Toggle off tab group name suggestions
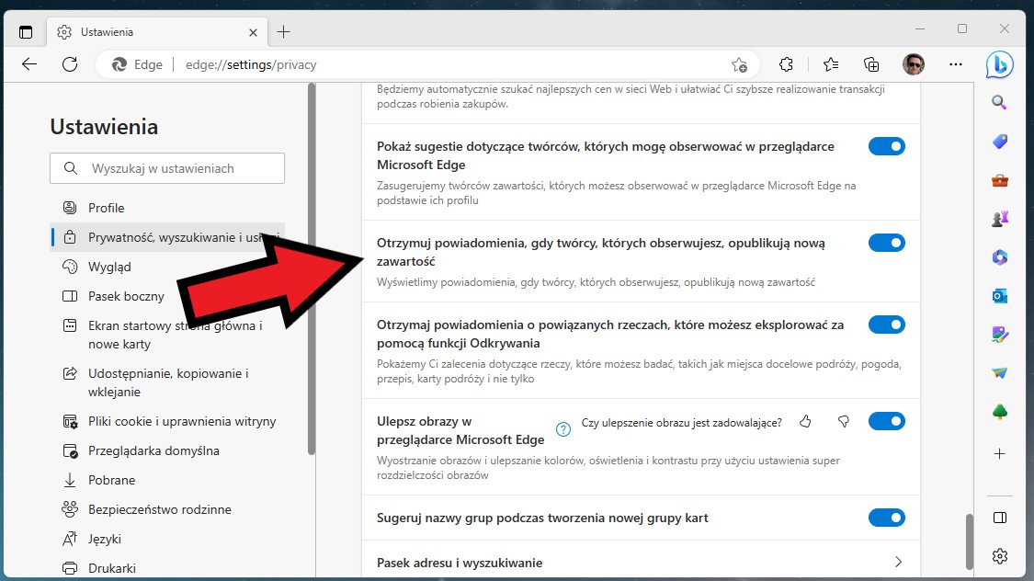Image resolution: width=1034 pixels, height=581 pixels. 886,518
